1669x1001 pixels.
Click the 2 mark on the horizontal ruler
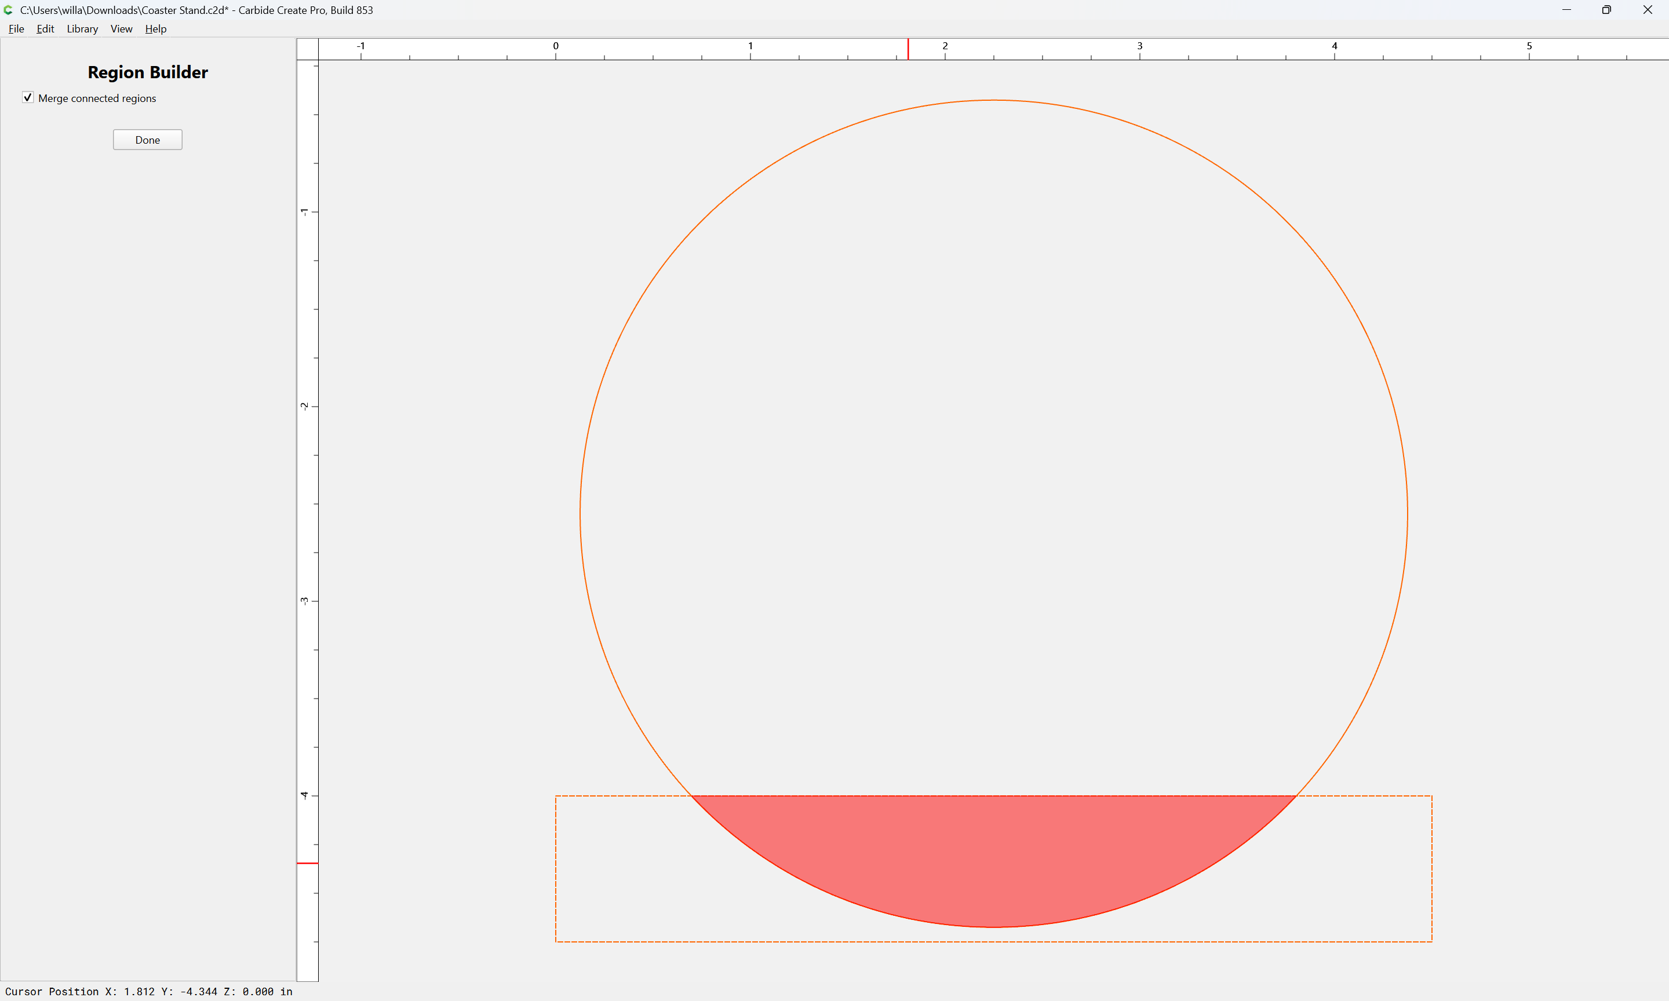(945, 46)
